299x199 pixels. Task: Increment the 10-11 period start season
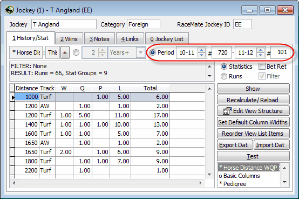(201, 50)
